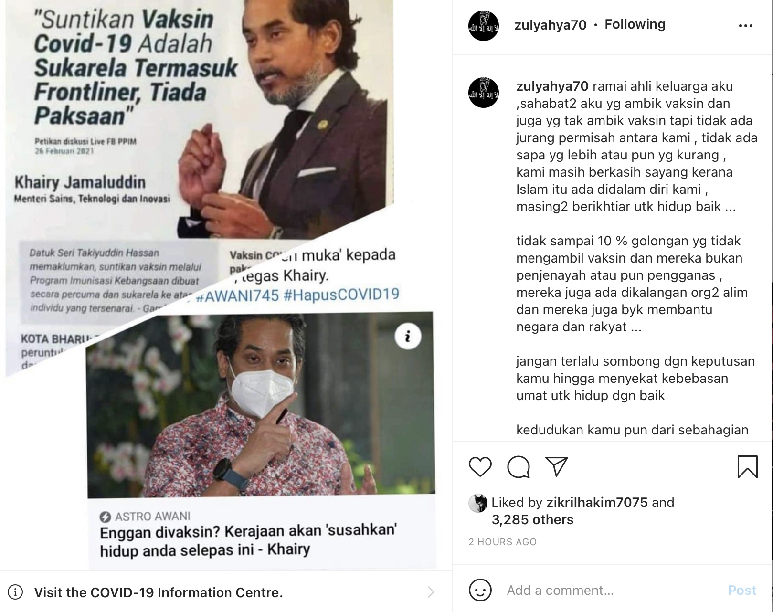
Task: Focus the Add a comment field
Action: point(611,591)
